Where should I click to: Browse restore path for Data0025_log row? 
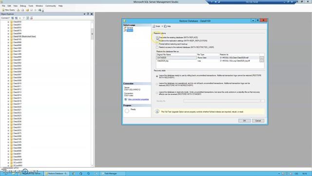[262, 61]
